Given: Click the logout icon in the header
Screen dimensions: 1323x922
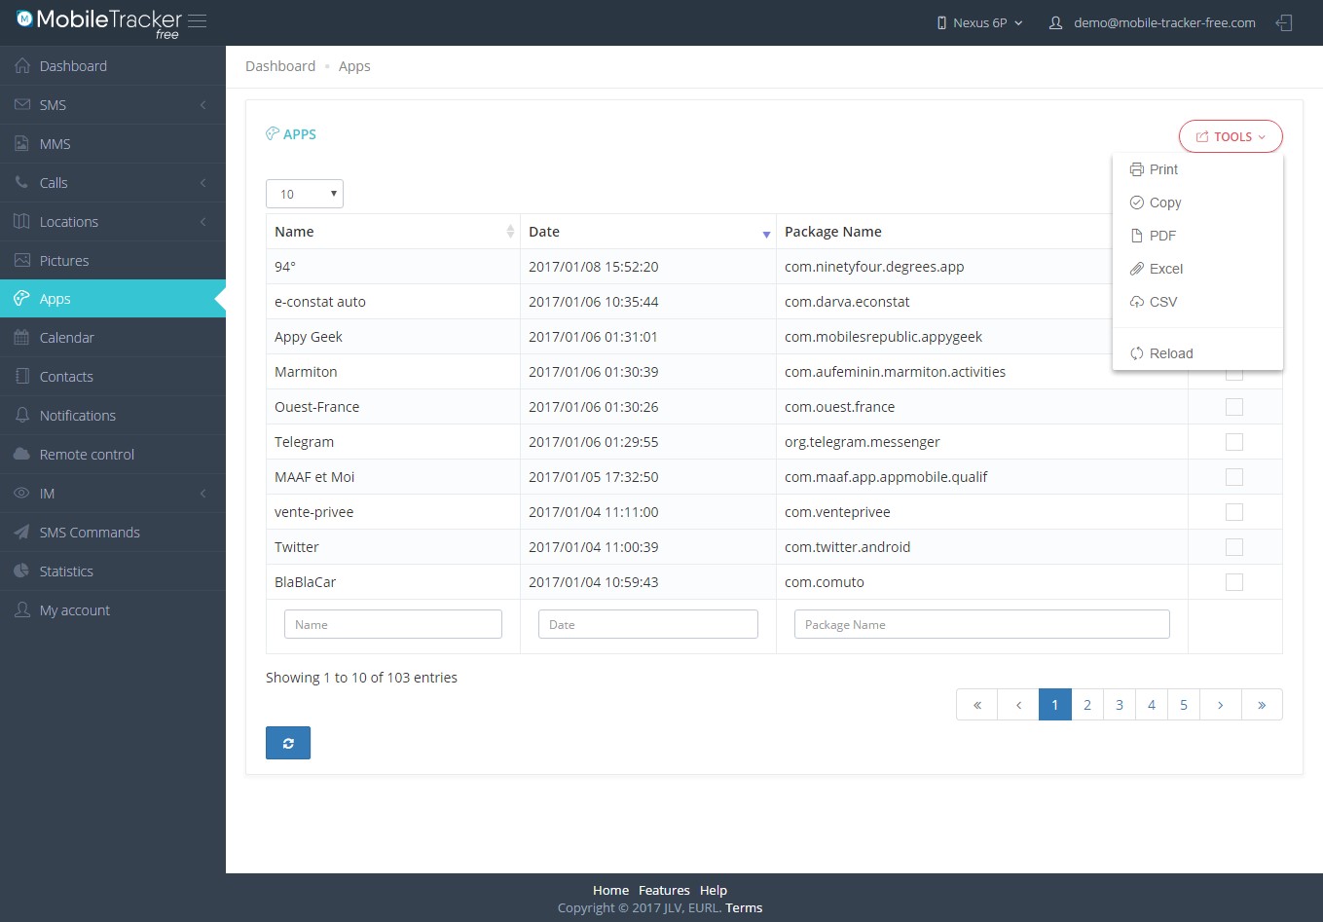Looking at the screenshot, I should click(x=1284, y=22).
